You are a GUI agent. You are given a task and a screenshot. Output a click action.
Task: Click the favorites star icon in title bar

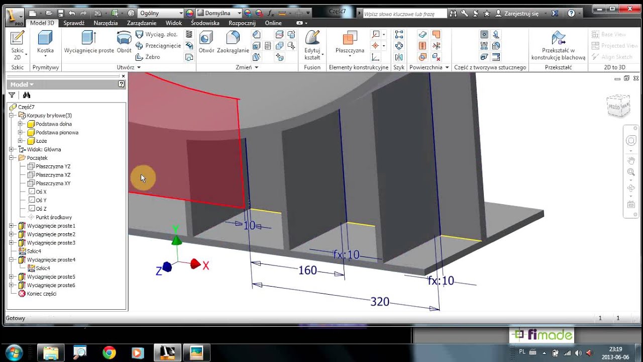[487, 14]
